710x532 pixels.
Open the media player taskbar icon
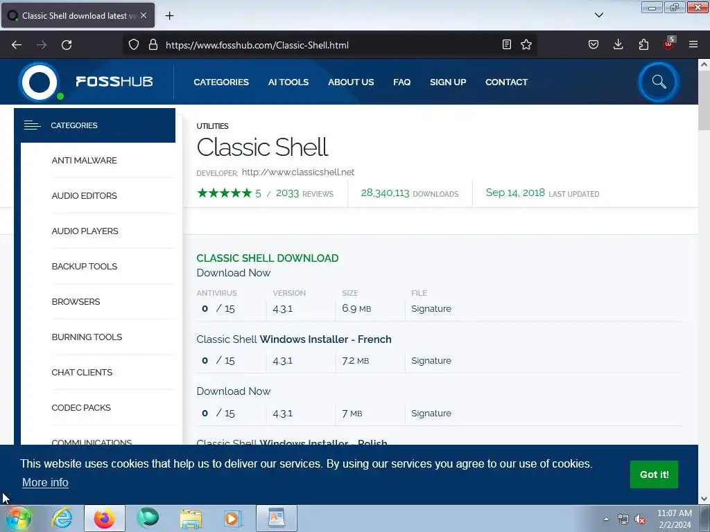pyautogui.click(x=234, y=518)
